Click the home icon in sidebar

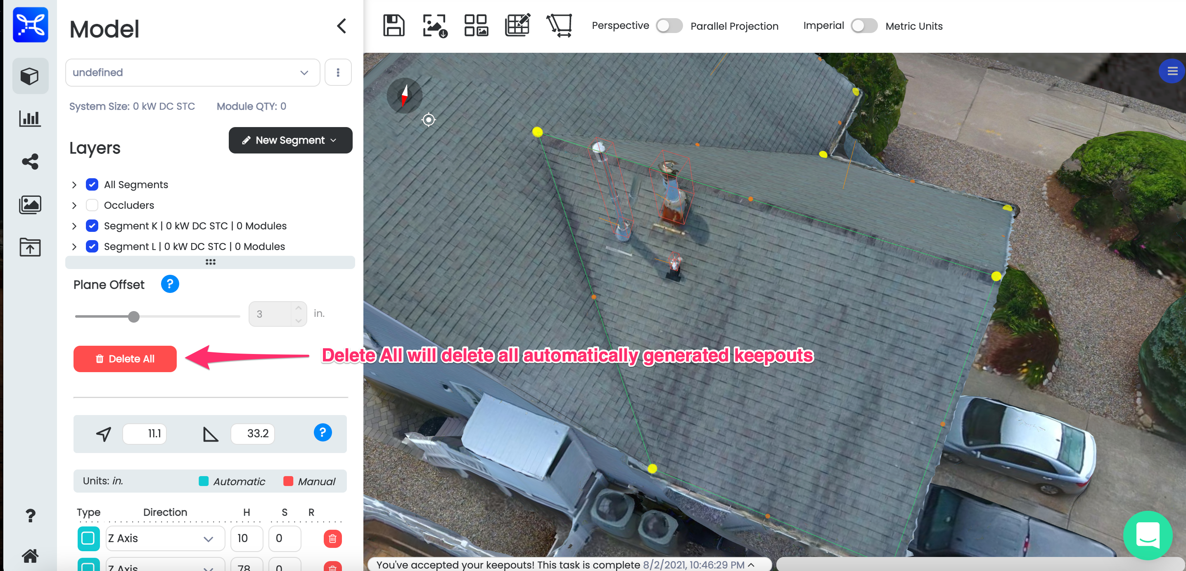coord(30,556)
